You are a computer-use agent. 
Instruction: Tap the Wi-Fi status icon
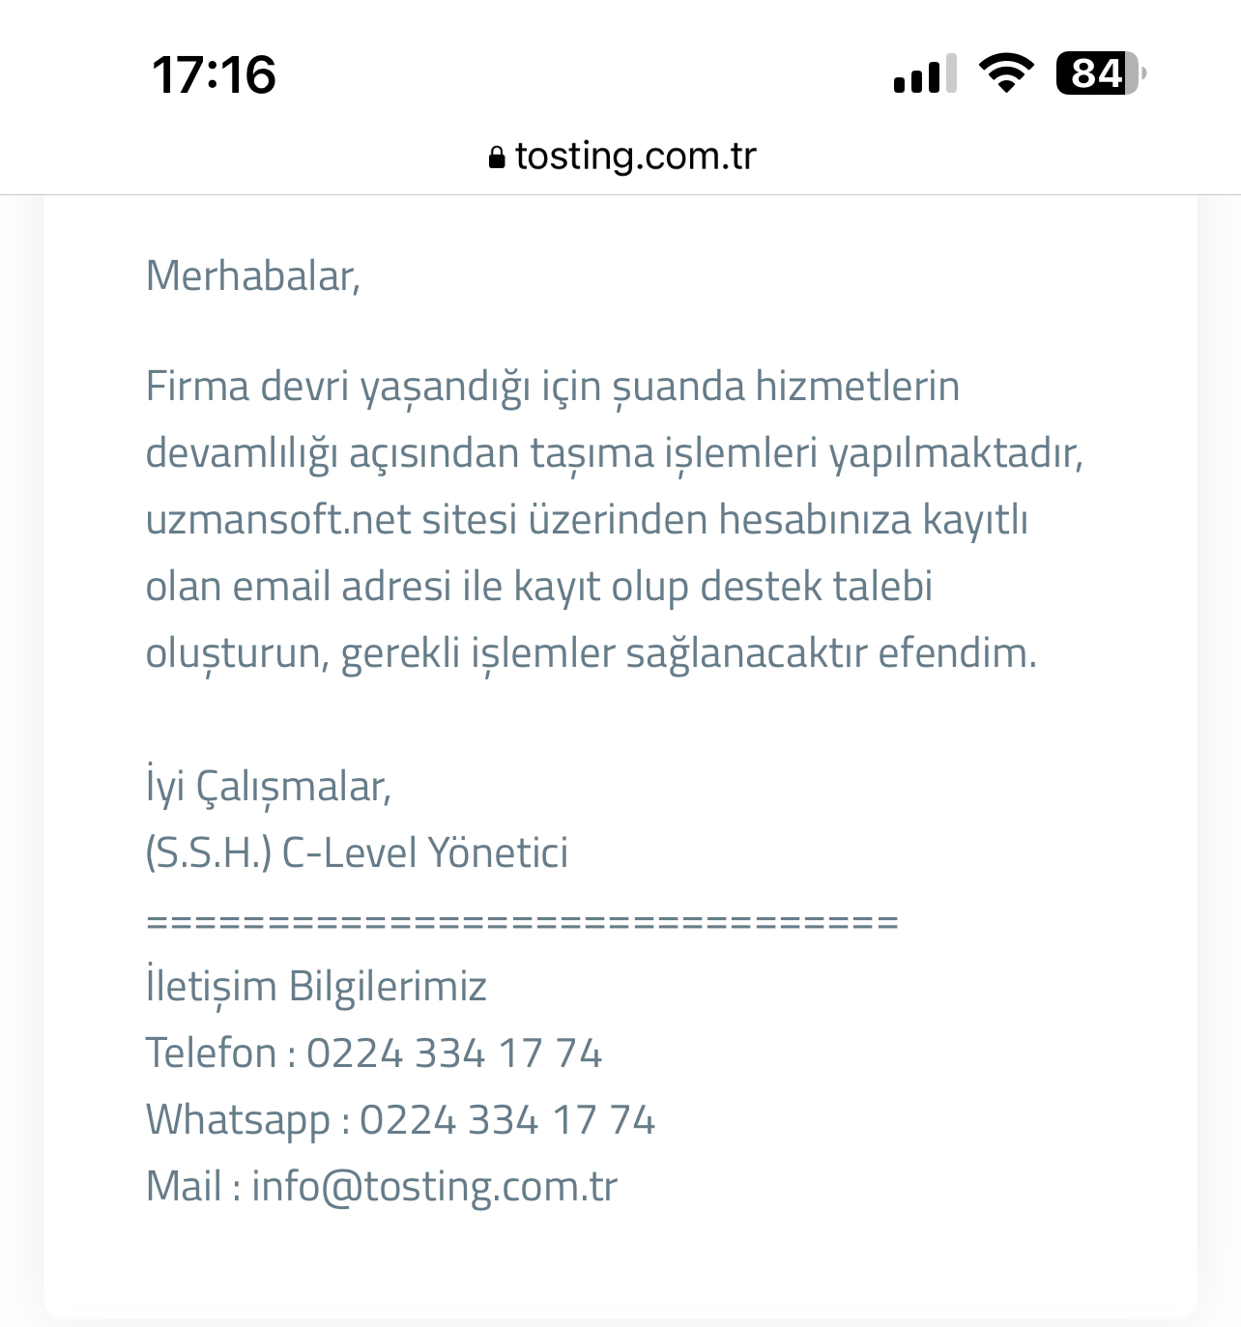(1006, 73)
